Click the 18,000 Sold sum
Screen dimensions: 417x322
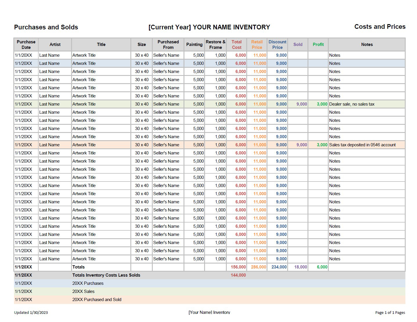pyautogui.click(x=301, y=267)
